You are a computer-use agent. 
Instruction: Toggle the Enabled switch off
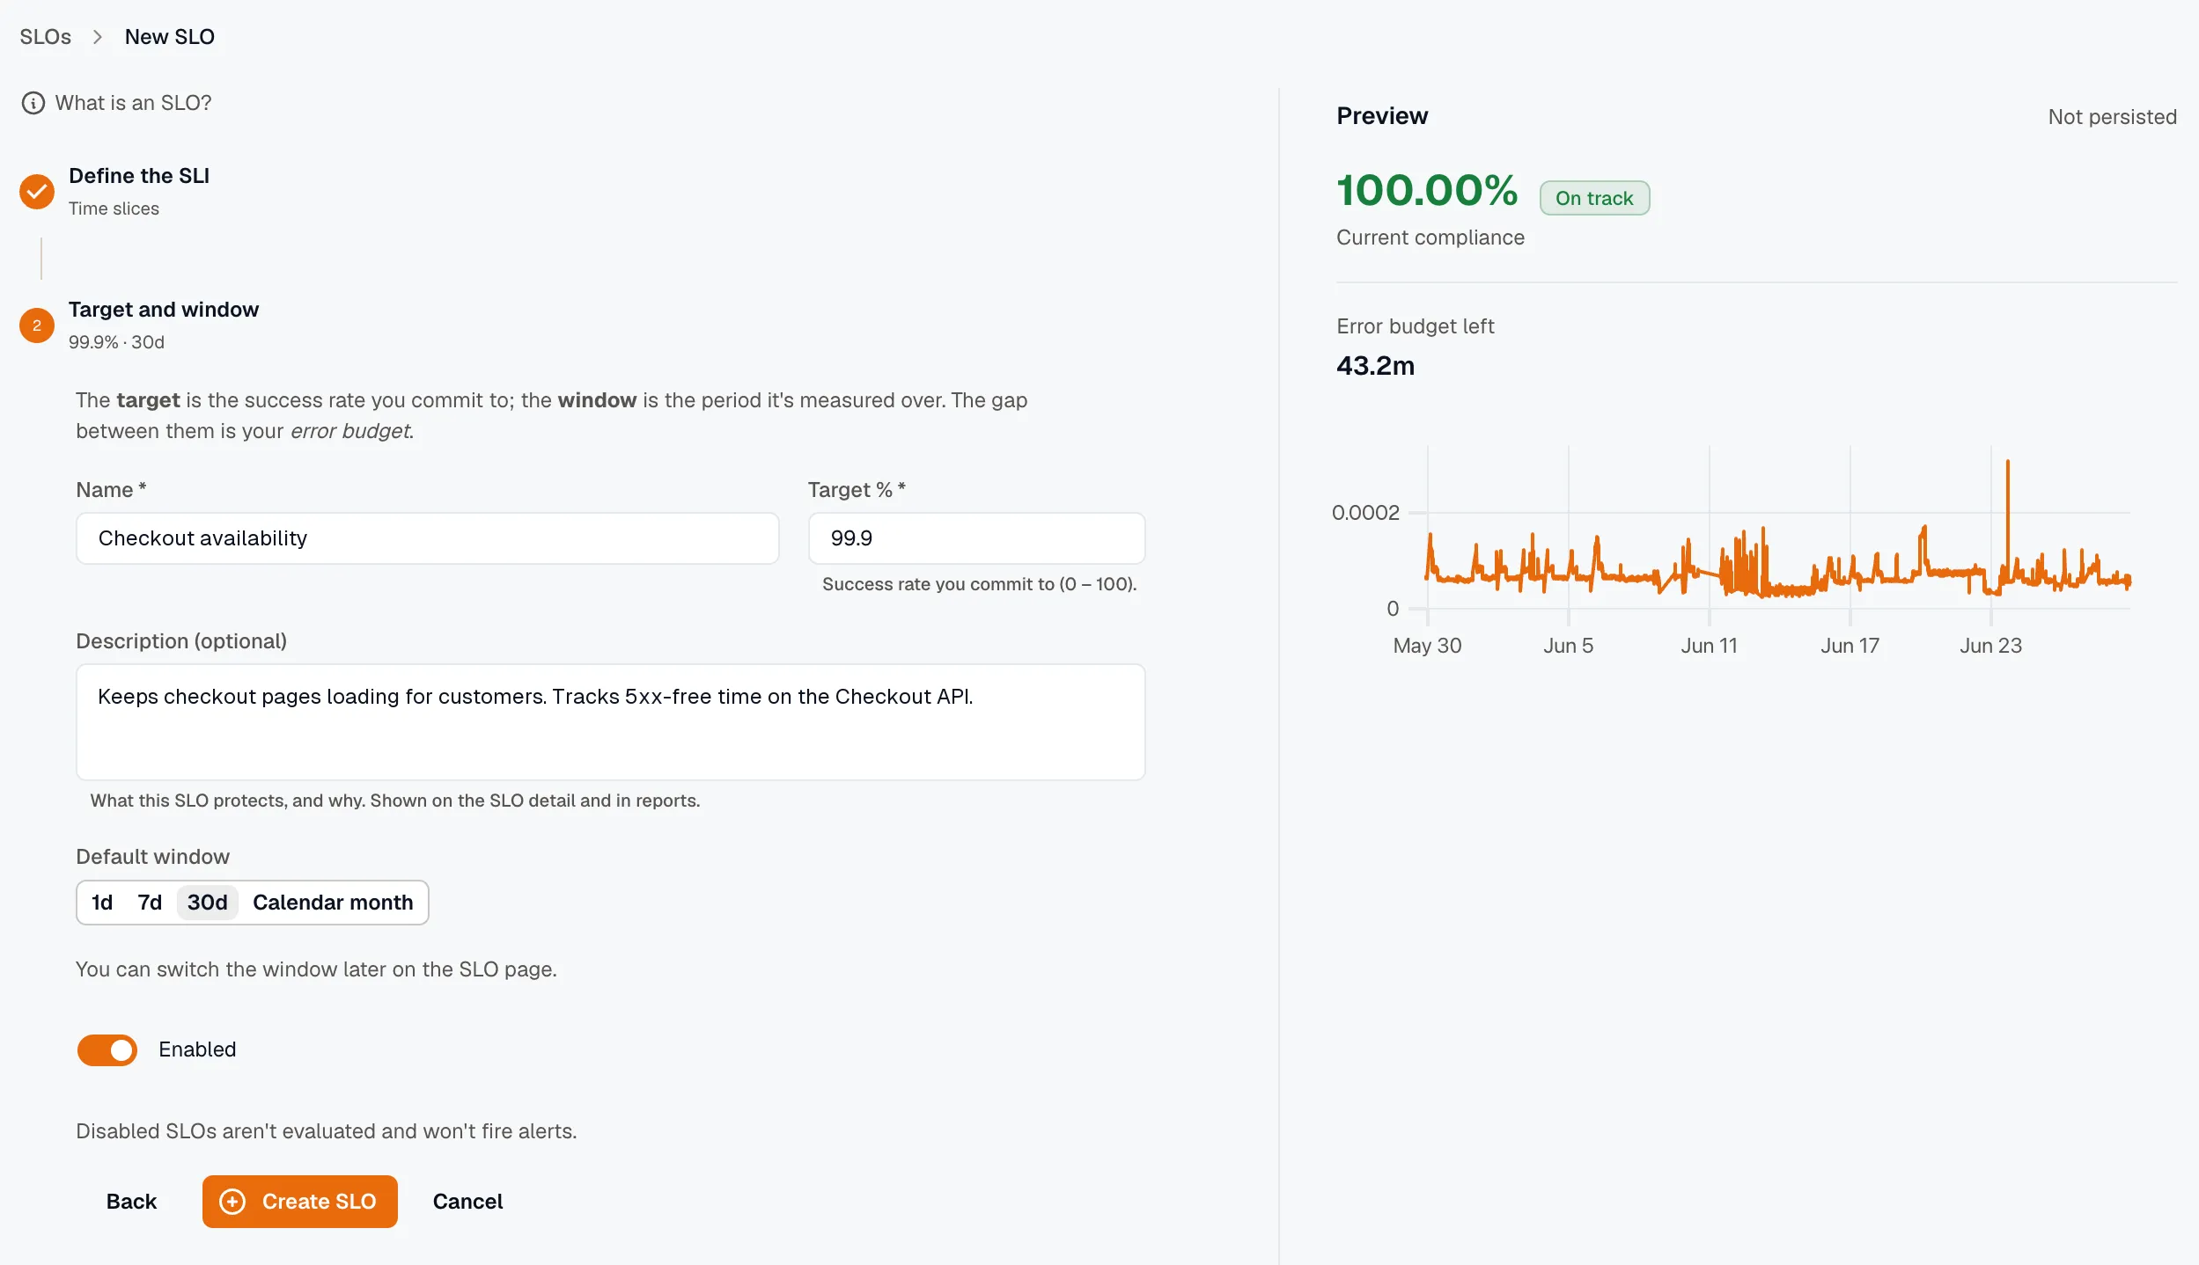(107, 1050)
